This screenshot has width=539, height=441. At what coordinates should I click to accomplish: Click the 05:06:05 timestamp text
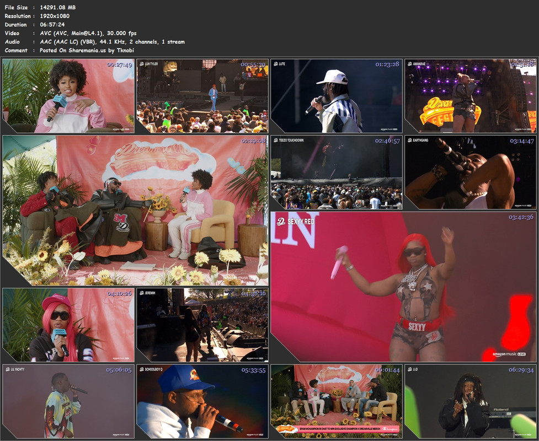119,370
